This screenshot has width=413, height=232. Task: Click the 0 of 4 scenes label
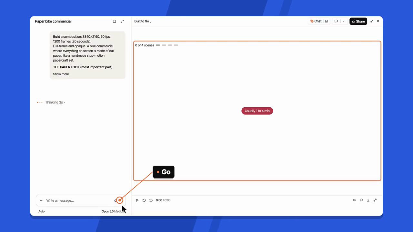tap(145, 45)
